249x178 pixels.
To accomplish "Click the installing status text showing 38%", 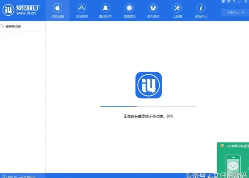I will pos(149,116).
